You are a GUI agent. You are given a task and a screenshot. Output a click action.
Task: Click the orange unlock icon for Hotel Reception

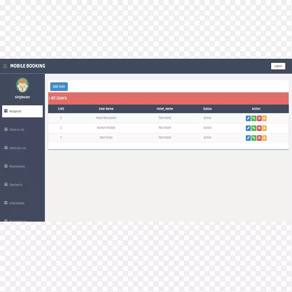[264, 118]
